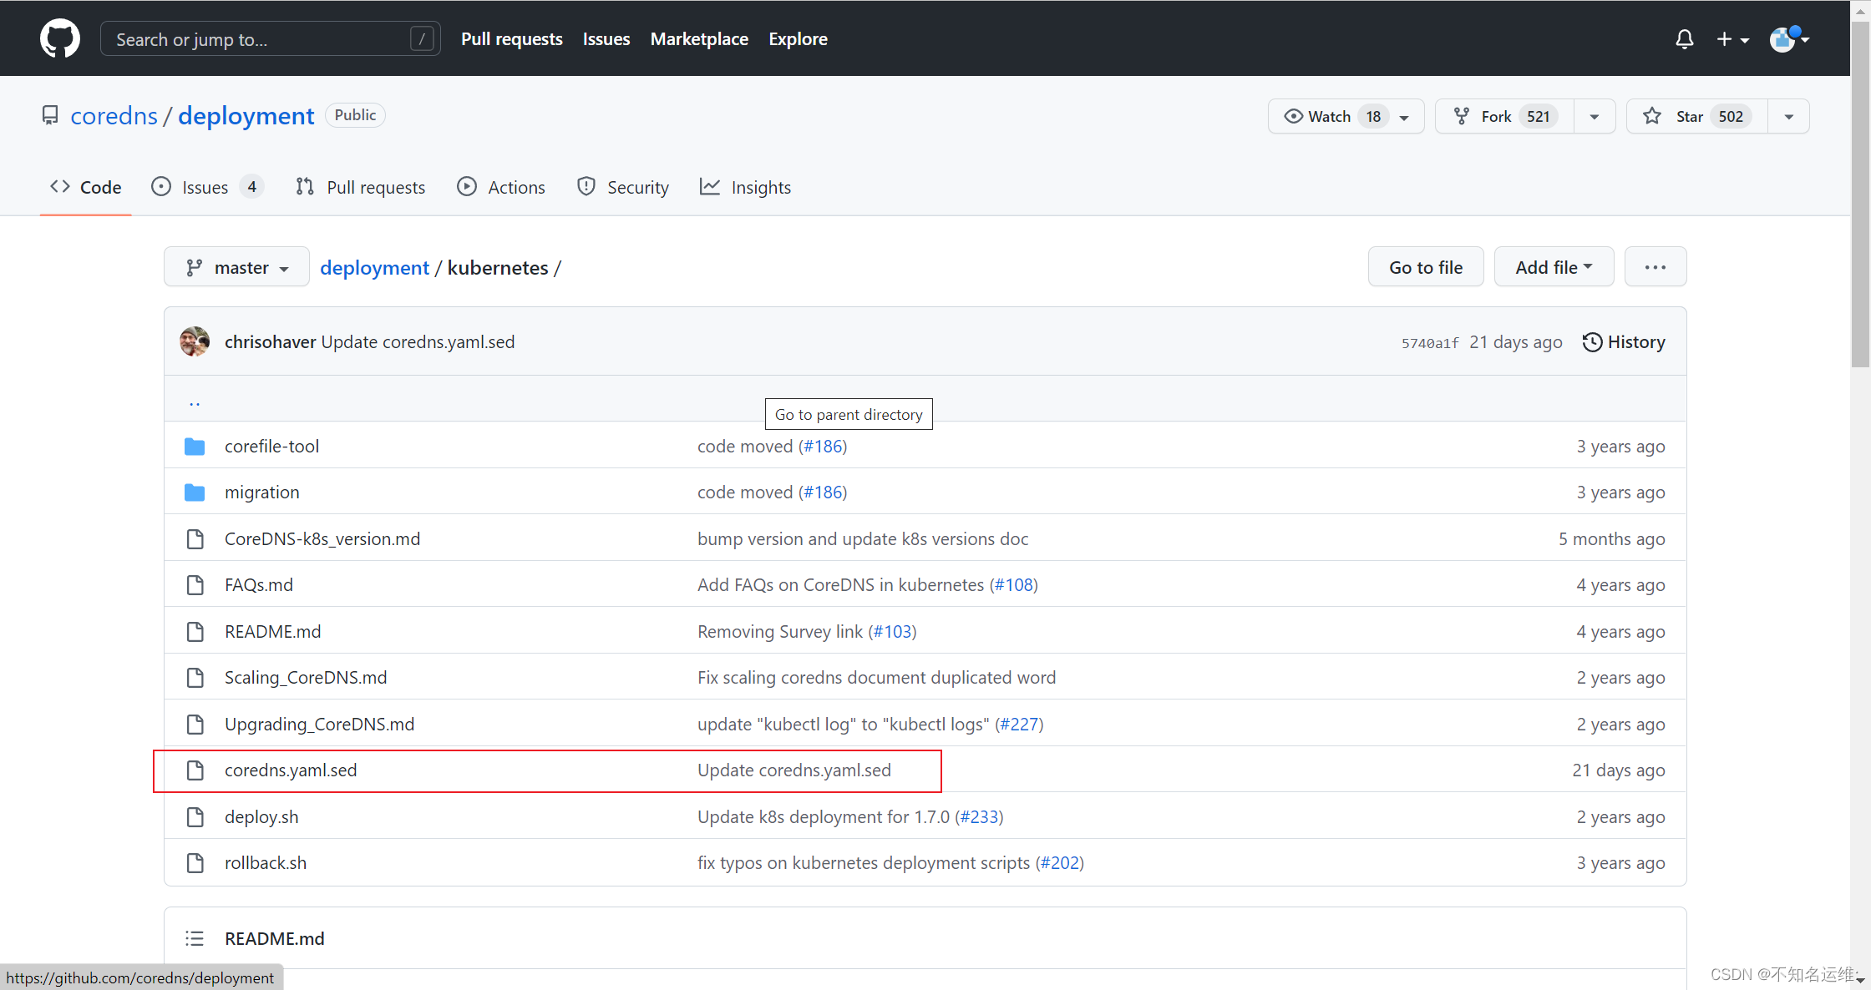Click pull request #227 link
This screenshot has height=990, width=1871.
coord(1019,724)
